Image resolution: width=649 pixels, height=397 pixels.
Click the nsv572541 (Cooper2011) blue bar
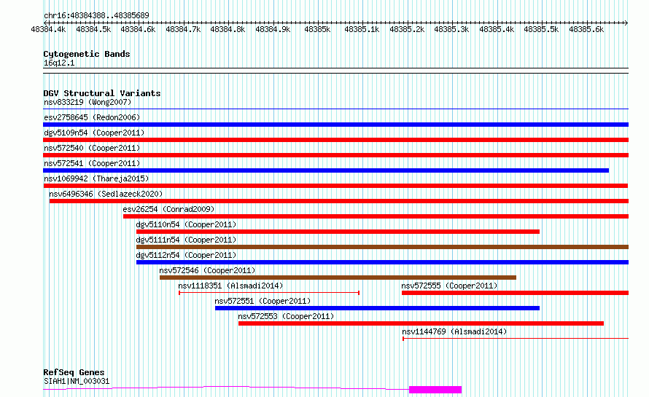pos(326,170)
